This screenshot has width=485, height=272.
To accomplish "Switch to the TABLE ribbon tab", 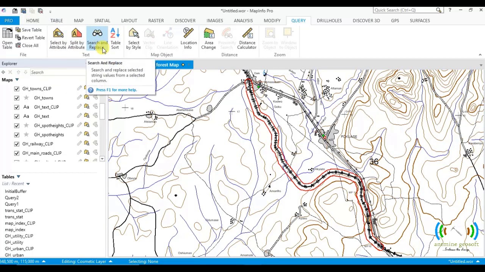I will pos(56,20).
